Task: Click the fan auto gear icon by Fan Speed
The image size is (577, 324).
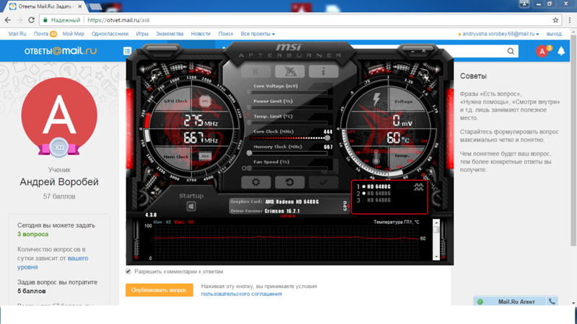Action: click(x=244, y=168)
